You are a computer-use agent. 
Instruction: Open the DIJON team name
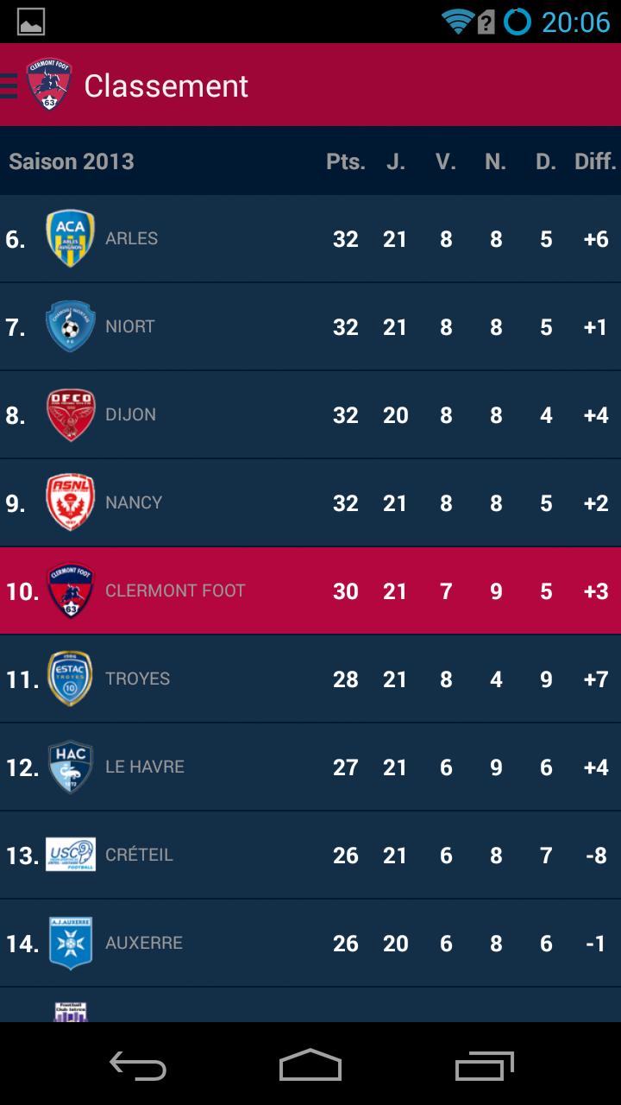coord(130,414)
